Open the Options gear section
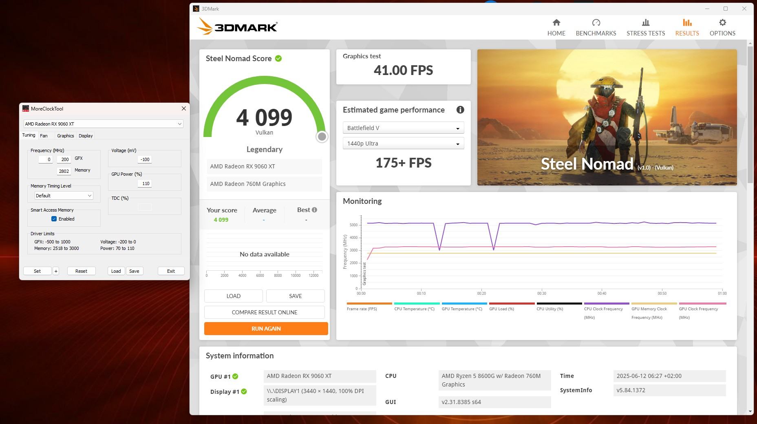This screenshot has height=424, width=757. [722, 27]
